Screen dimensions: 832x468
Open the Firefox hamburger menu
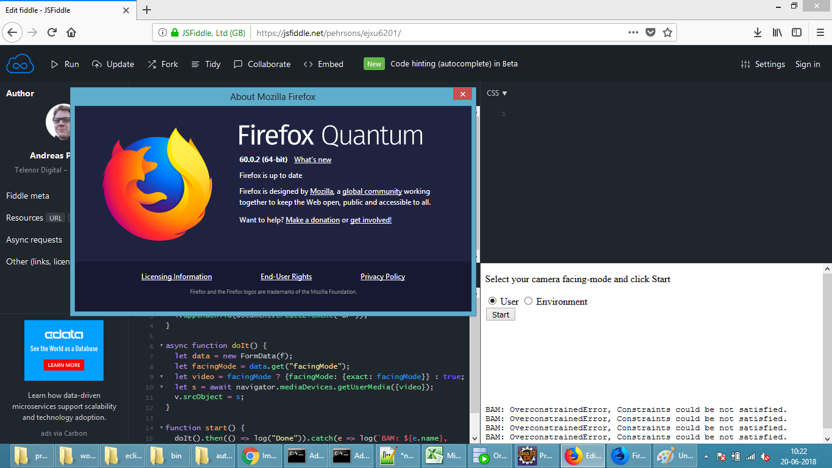pos(819,33)
